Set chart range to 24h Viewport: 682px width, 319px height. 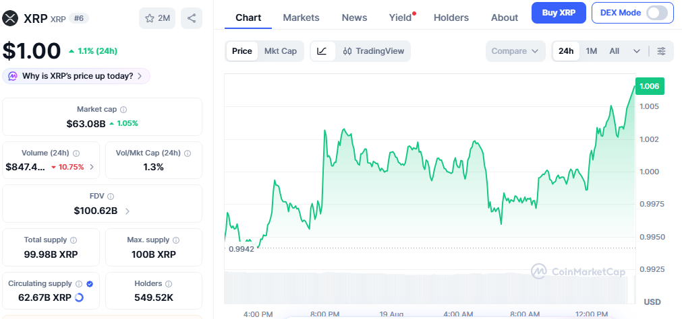566,51
